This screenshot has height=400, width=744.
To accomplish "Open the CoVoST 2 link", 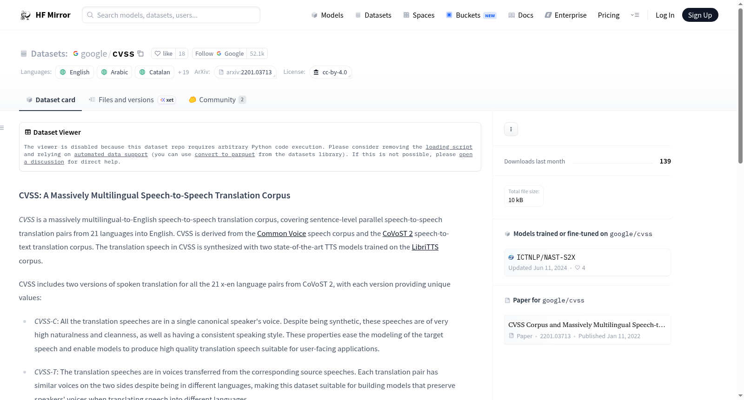I will (398, 233).
